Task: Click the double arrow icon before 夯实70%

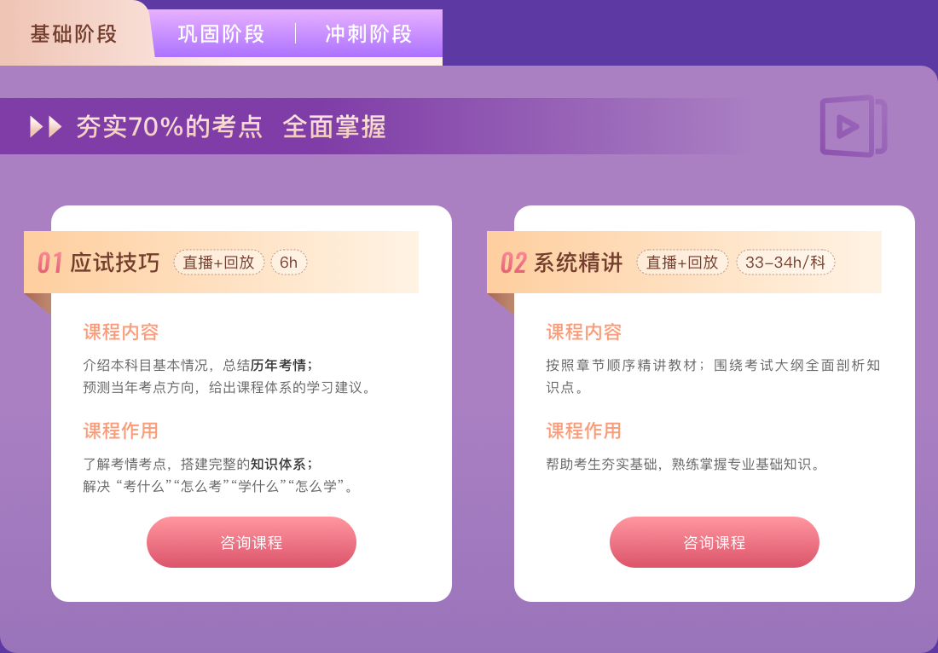Action: pyautogui.click(x=46, y=127)
